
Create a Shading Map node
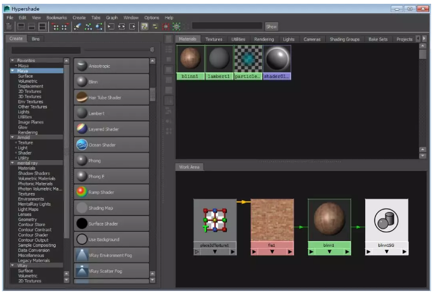[112, 208]
